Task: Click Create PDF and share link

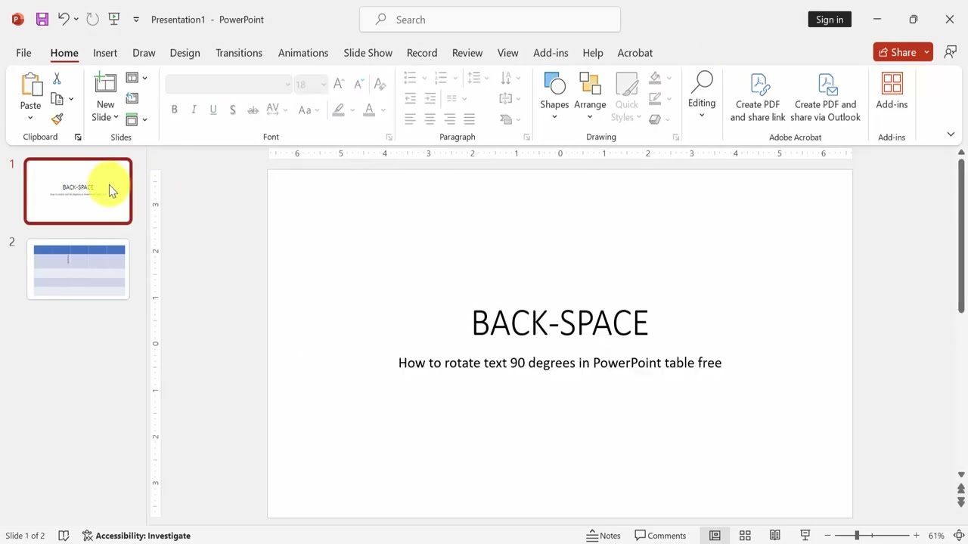Action: click(758, 97)
